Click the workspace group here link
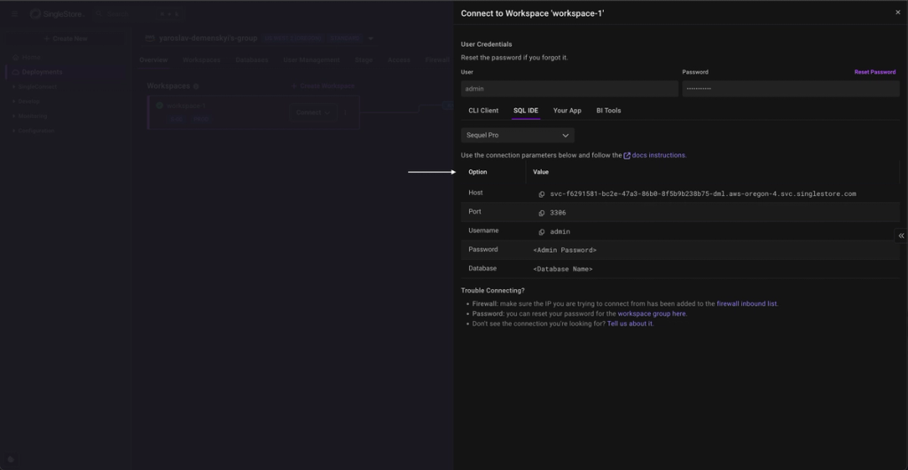Viewport: 908px width, 470px height. [652, 314]
